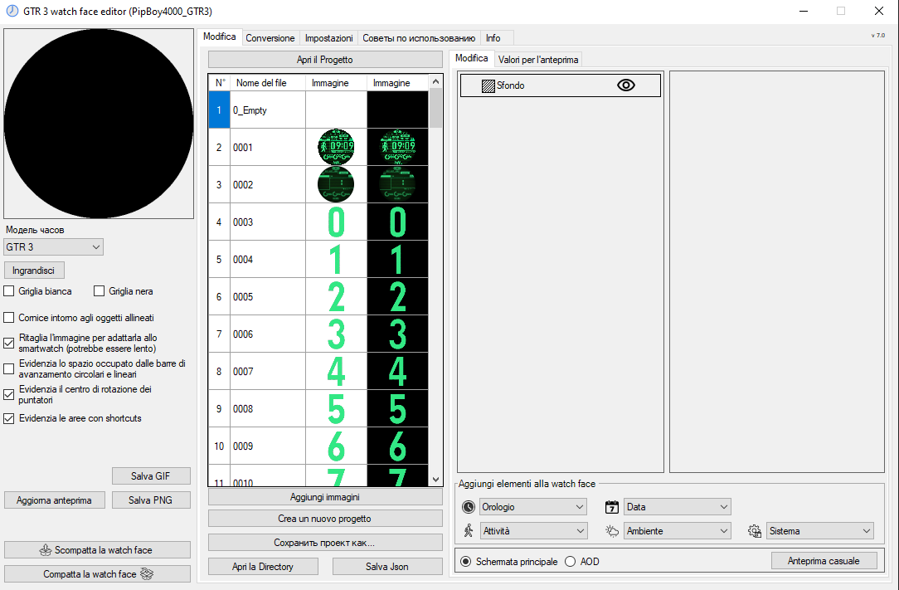
Task: Click Apri la Directory button
Action: [263, 567]
